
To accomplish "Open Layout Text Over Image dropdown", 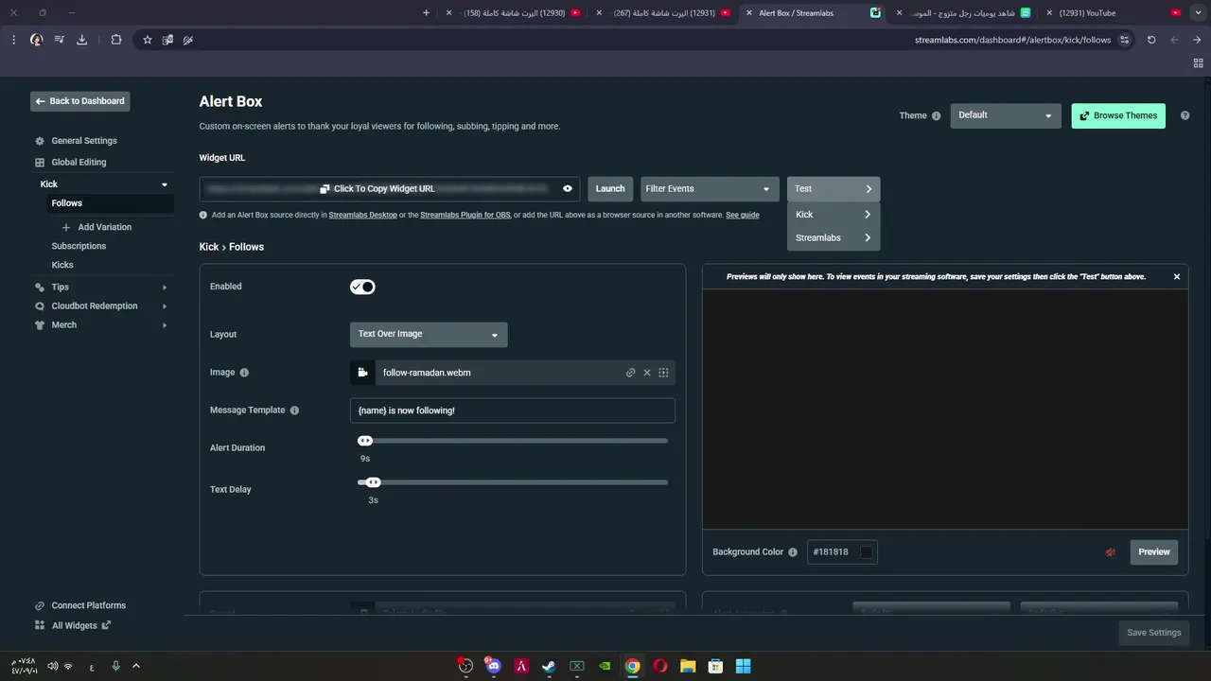I will (x=429, y=334).
